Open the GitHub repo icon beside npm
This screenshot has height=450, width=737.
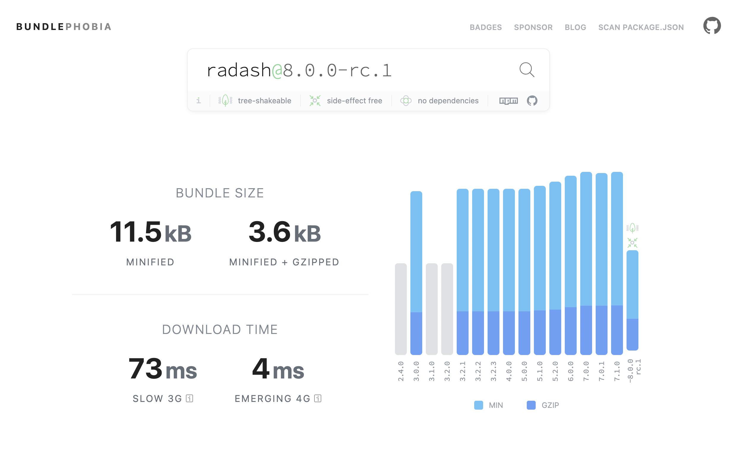point(532,101)
